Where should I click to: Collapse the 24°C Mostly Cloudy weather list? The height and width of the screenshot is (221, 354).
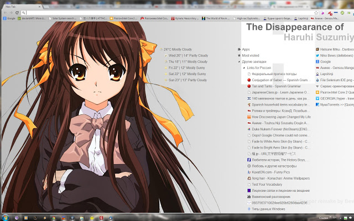coord(161,49)
